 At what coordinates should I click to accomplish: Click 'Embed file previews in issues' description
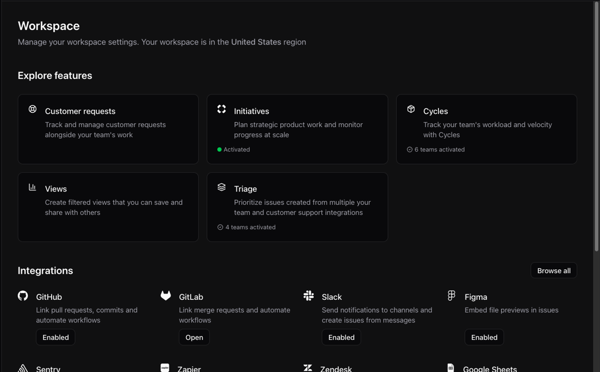(511, 310)
